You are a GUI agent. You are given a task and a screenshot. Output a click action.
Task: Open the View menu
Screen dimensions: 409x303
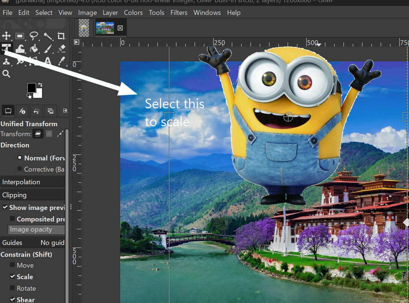[65, 13]
